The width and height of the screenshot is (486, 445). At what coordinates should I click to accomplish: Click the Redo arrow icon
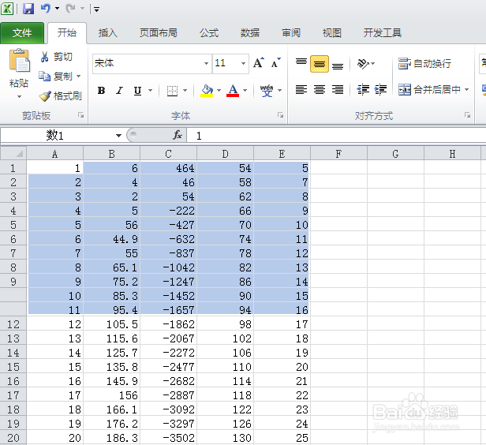click(71, 9)
